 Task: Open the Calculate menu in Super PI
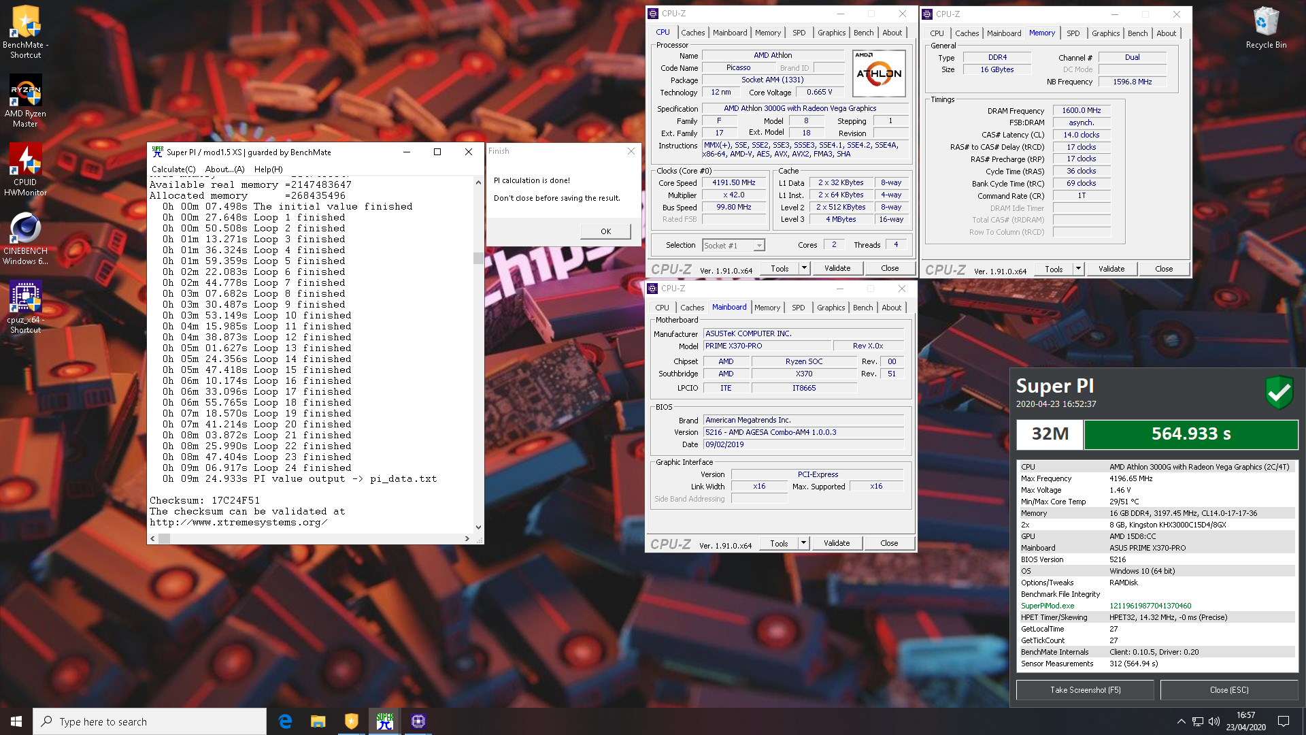tap(173, 169)
